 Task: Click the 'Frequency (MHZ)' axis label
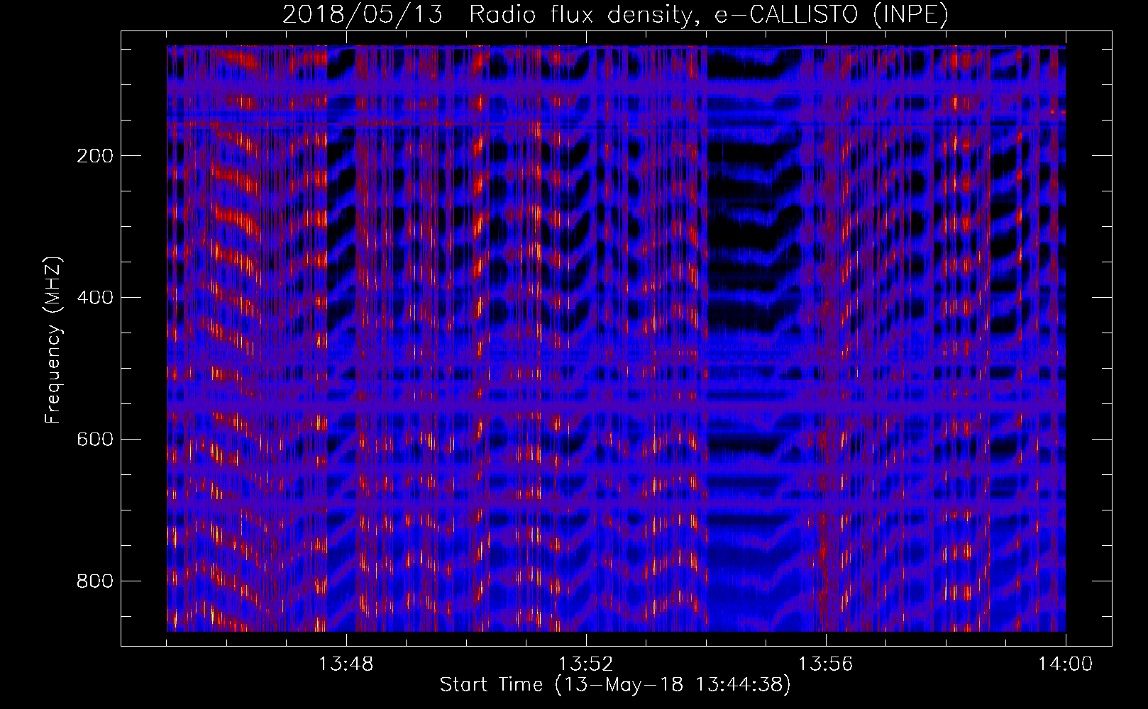[53, 340]
